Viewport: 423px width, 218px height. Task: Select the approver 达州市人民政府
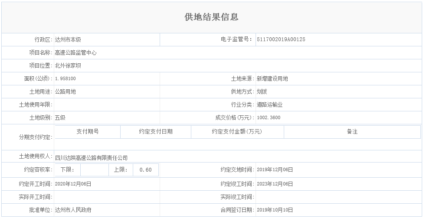coord(73,210)
